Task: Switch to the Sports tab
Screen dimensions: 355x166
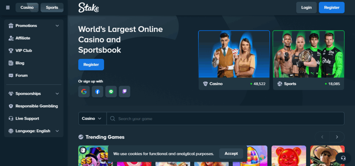Action: click(52, 8)
